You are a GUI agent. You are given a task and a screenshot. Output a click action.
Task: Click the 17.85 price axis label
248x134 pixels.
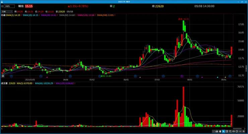tap(241, 24)
